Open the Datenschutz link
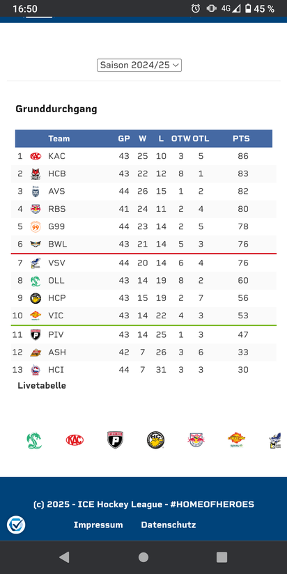The image size is (287, 574). [169, 525]
